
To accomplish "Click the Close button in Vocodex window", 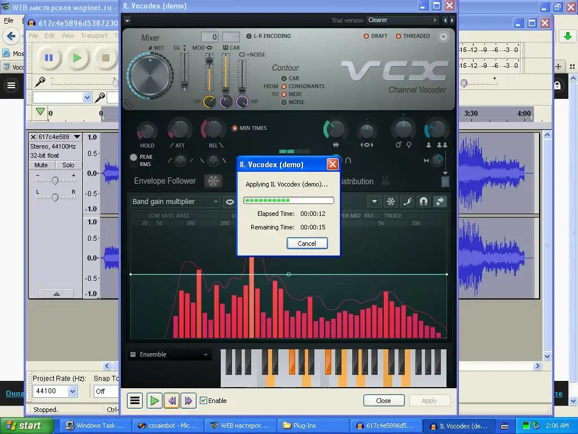I will [383, 401].
